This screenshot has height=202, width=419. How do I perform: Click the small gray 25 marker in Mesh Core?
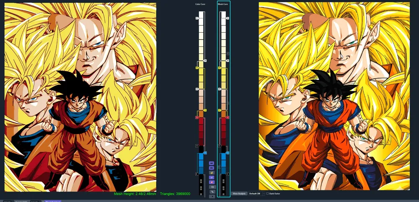pos(228,54)
